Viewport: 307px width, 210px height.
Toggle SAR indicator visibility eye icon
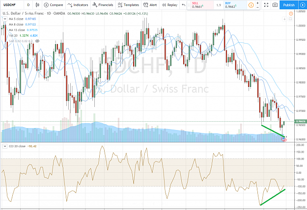(37, 41)
